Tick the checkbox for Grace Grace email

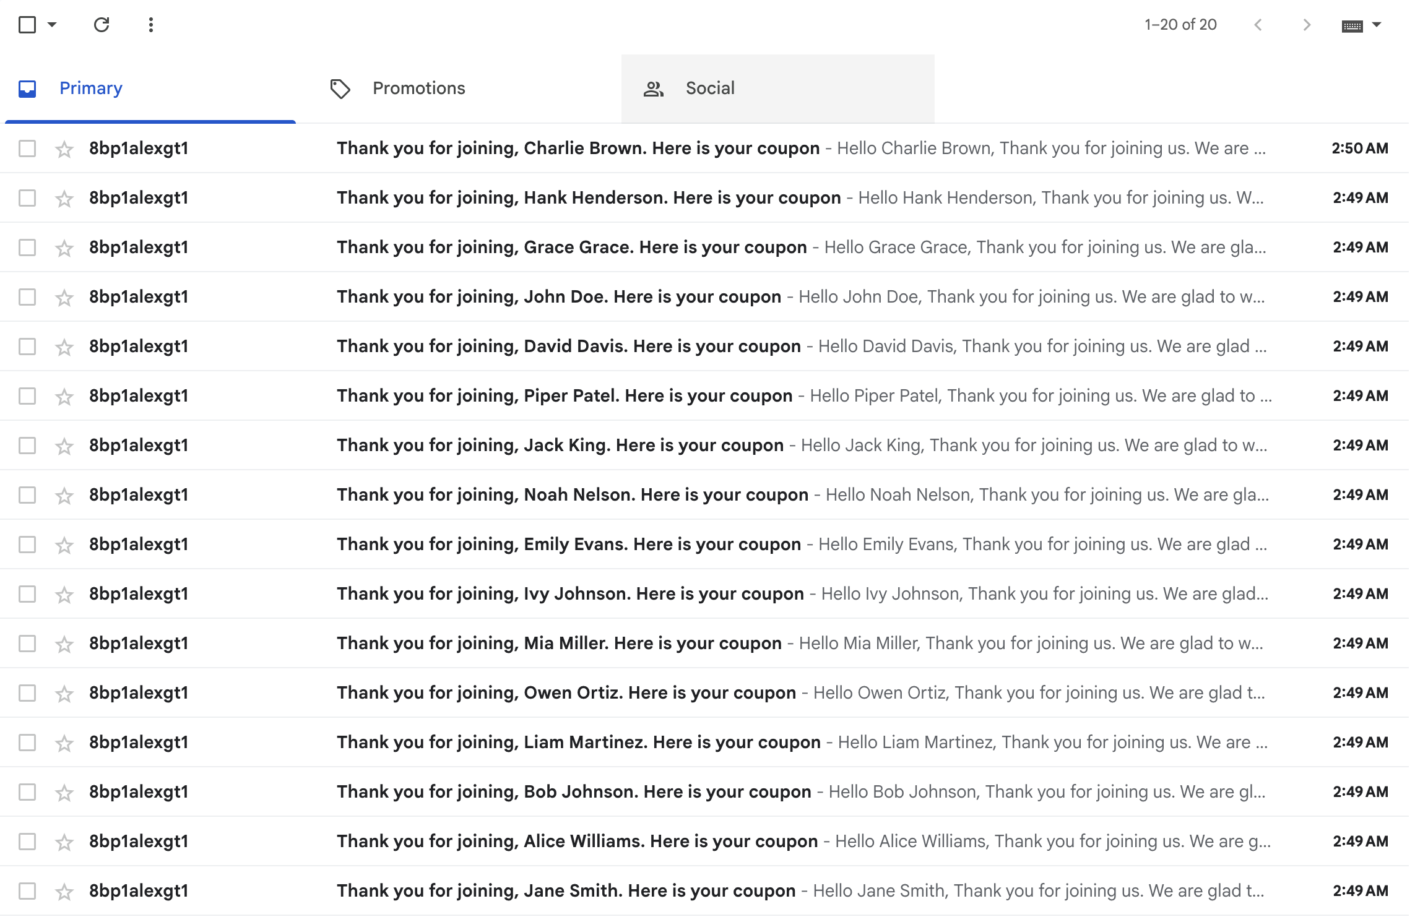coord(27,248)
